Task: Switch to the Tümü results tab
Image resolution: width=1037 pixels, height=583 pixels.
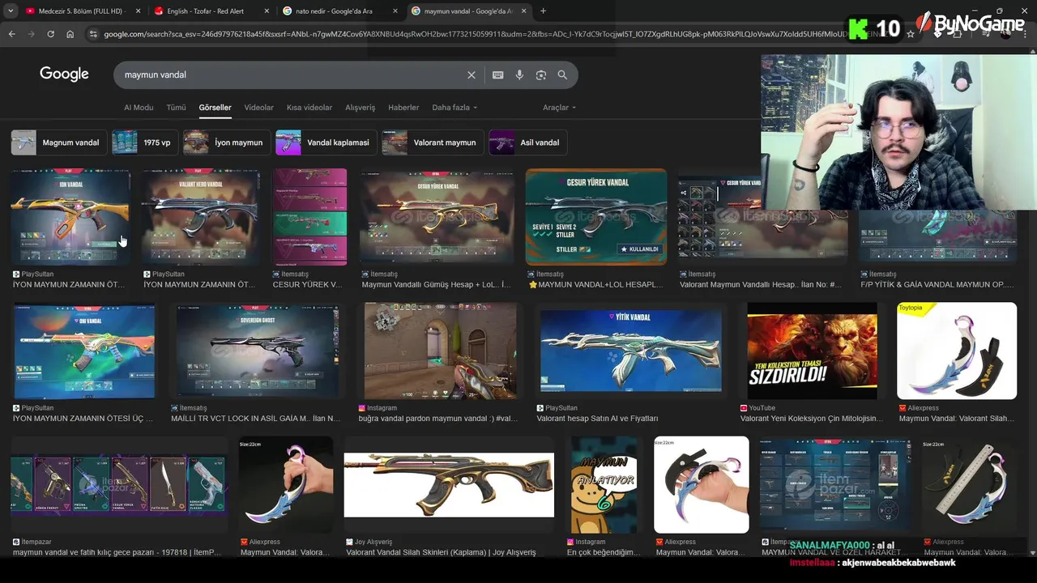Action: coord(176,108)
